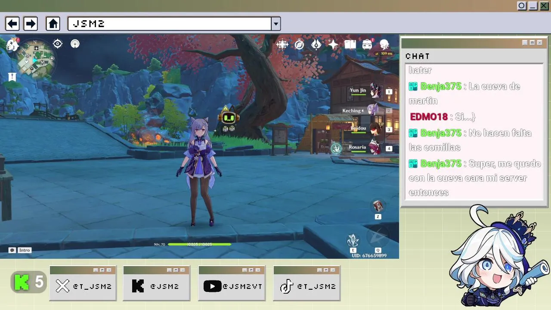Click the 109 ms ping indicator
The width and height of the screenshot is (551, 310).
(384, 53)
